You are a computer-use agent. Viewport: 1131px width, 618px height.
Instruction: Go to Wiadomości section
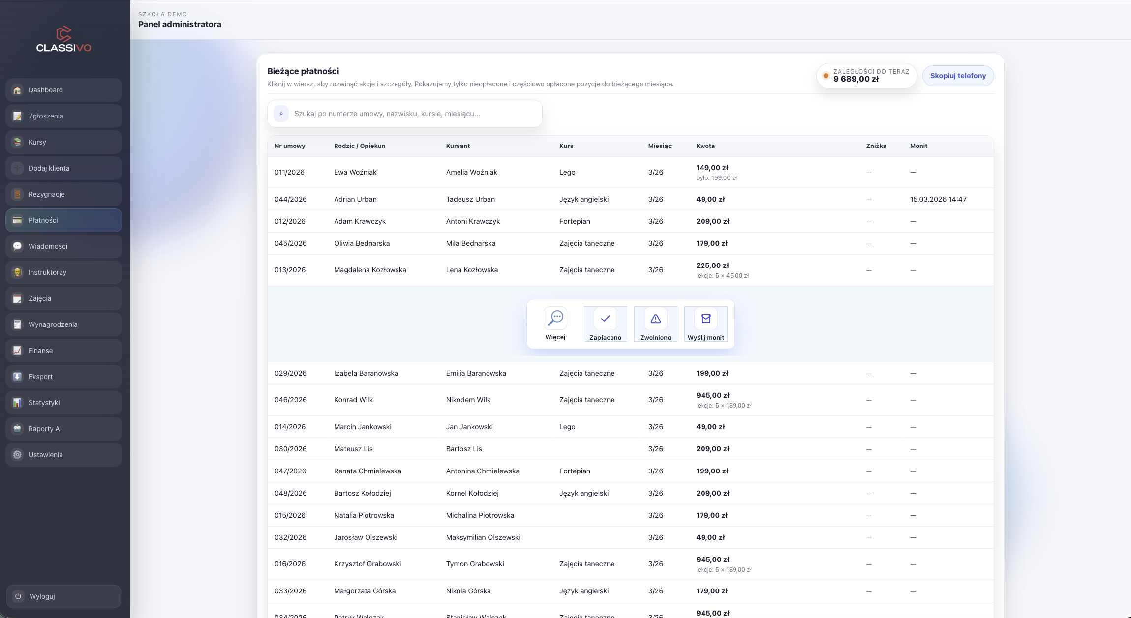(x=63, y=246)
